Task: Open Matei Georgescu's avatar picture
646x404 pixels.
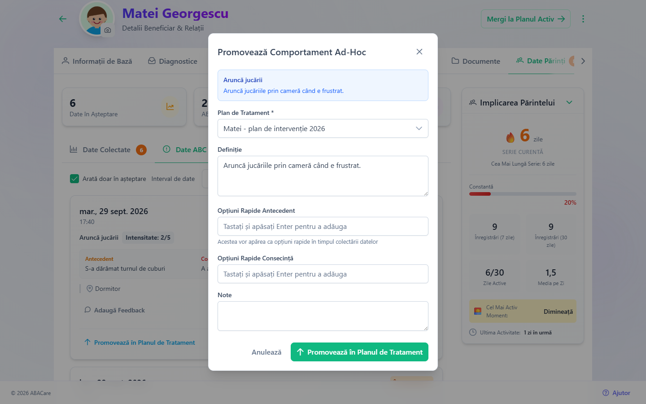Action: [x=96, y=18]
